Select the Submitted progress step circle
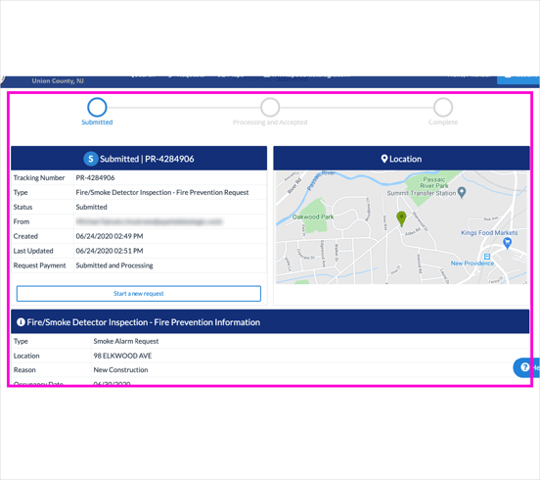The height and width of the screenshot is (480, 540). 97,107
